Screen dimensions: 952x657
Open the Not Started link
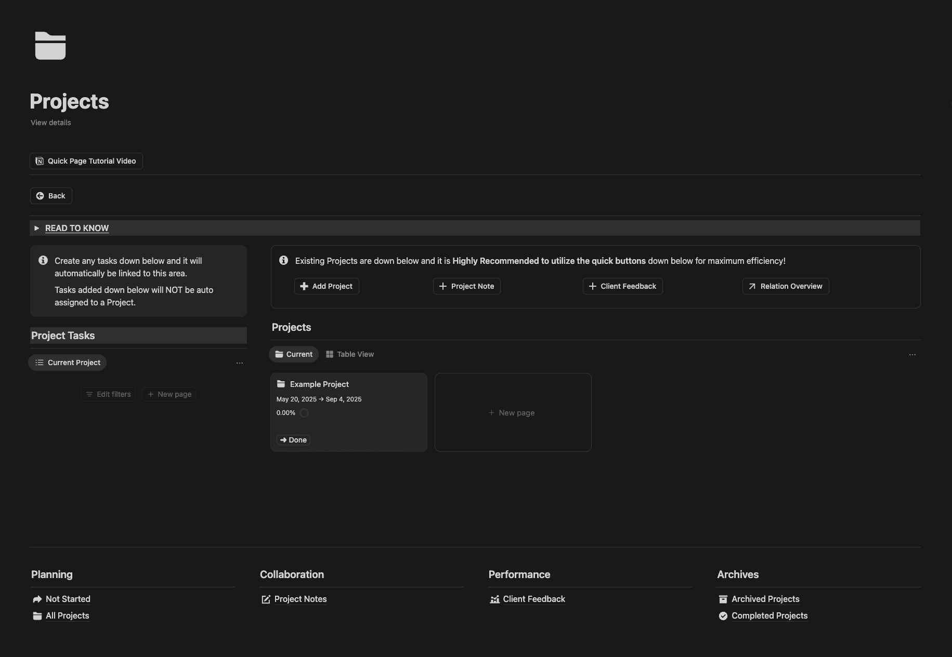tap(68, 599)
